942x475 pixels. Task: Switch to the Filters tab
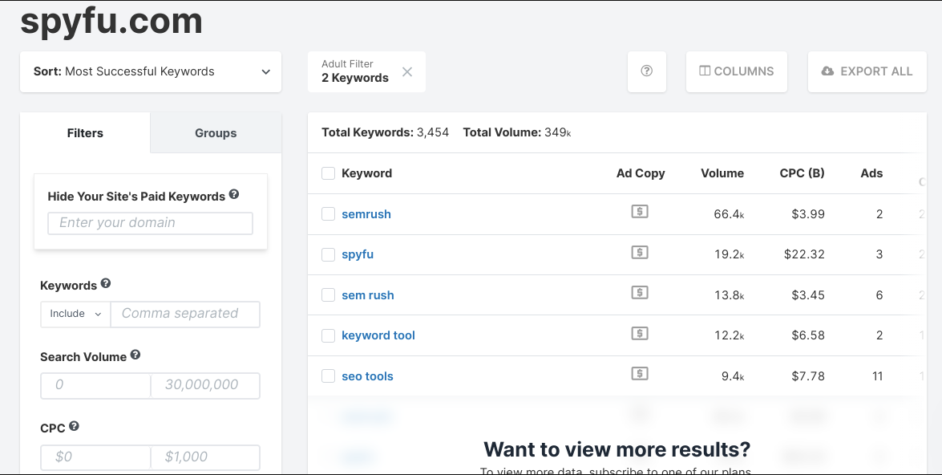tap(85, 133)
